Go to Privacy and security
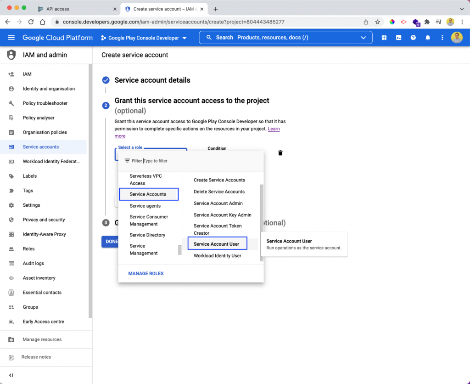The image size is (470, 384). [x=44, y=220]
